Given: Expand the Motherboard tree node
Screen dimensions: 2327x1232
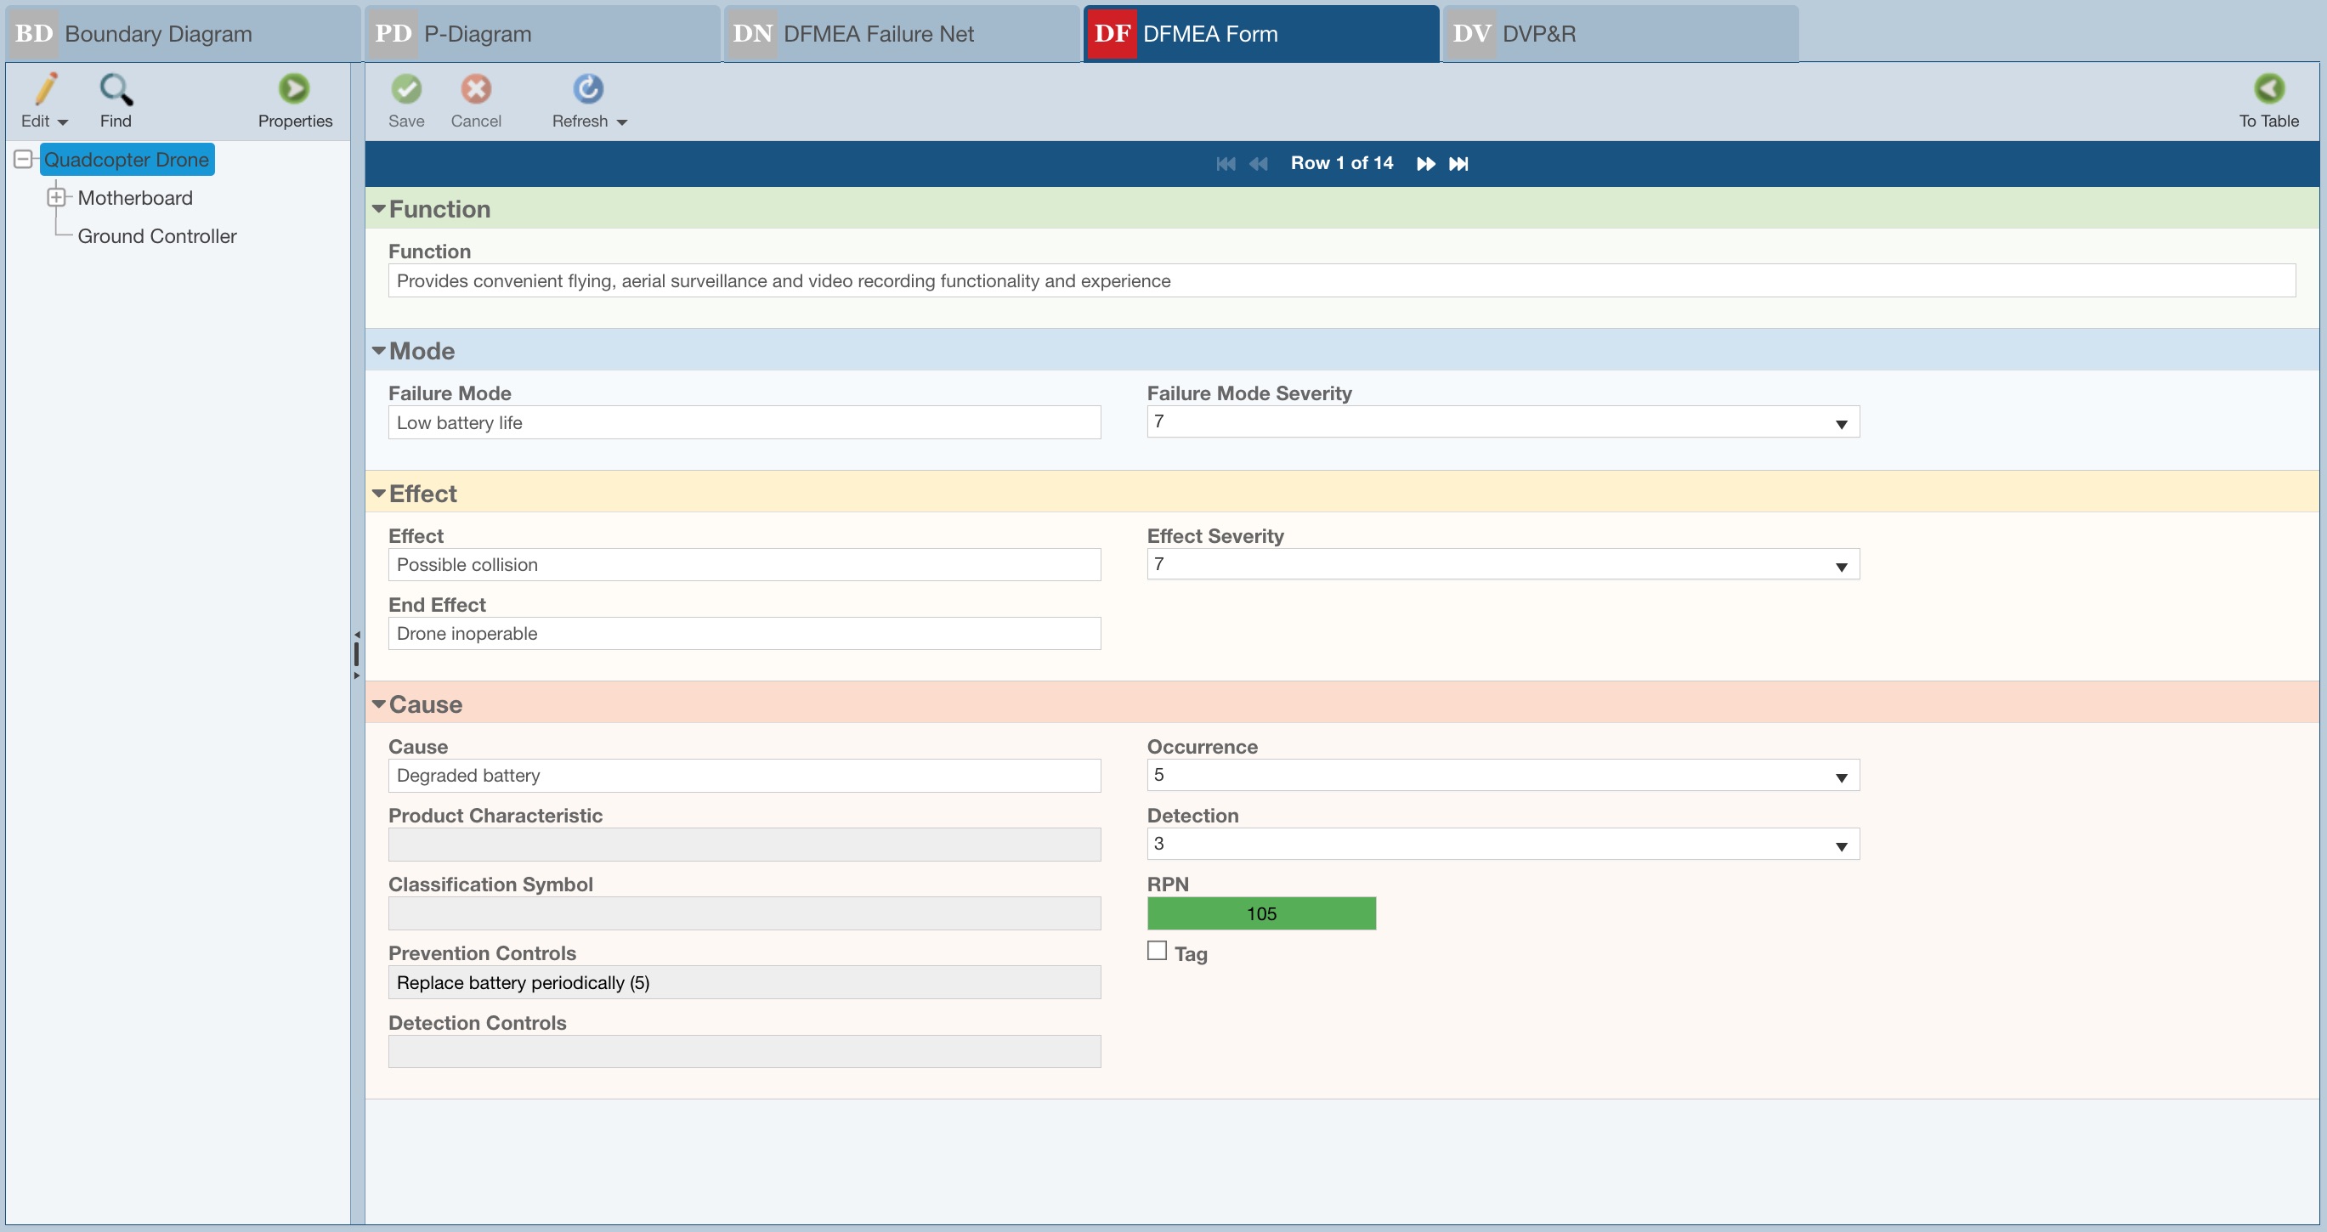Looking at the screenshot, I should tap(56, 197).
